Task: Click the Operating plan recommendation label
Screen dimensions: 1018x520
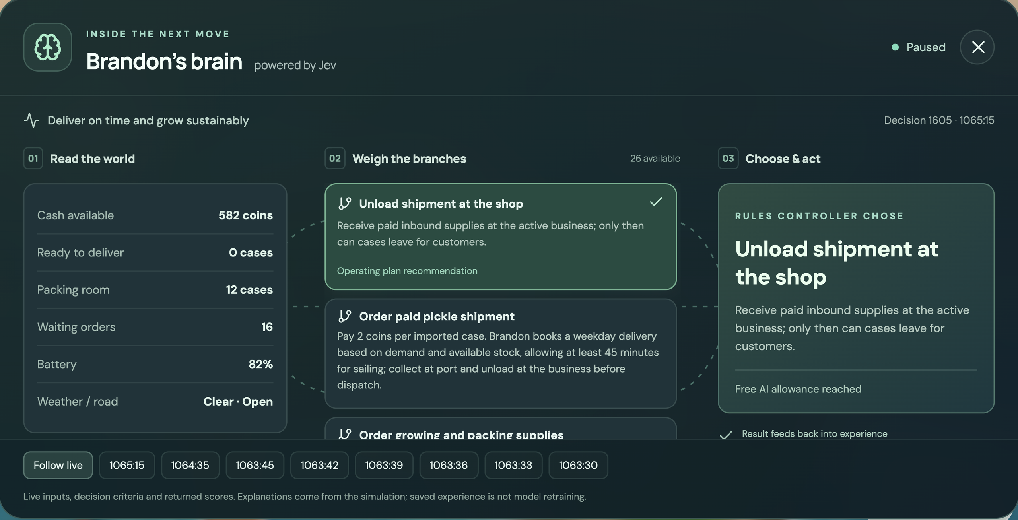Action: pyautogui.click(x=407, y=271)
